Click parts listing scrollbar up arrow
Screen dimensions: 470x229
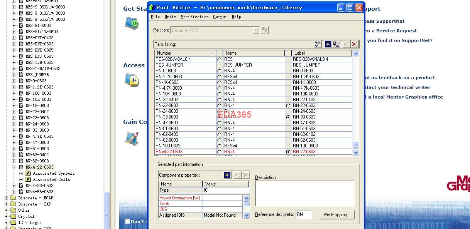coord(356,53)
